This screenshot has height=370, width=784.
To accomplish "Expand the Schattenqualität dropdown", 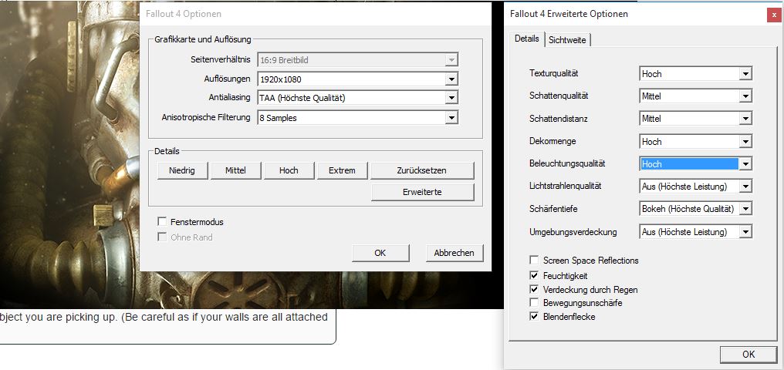I will pyautogui.click(x=696, y=96).
